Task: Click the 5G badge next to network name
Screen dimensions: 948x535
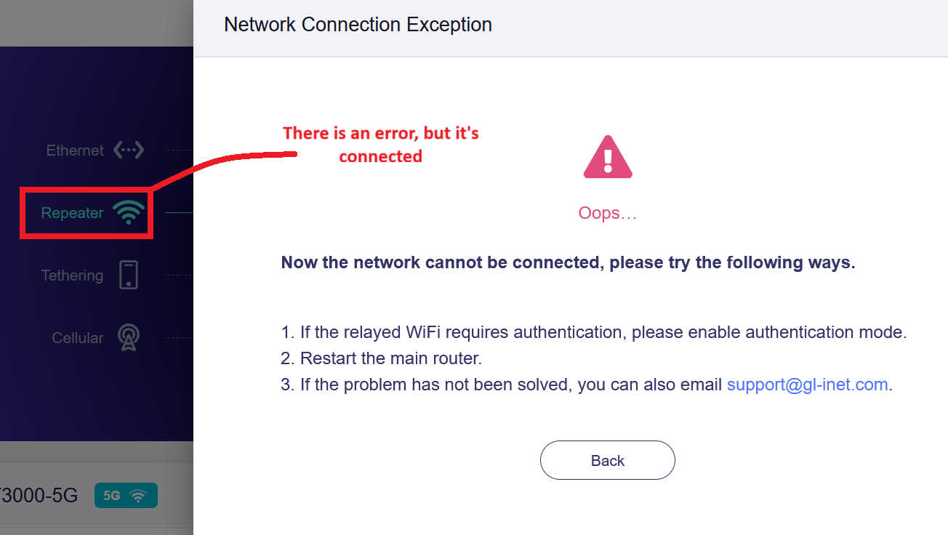Action: point(125,496)
